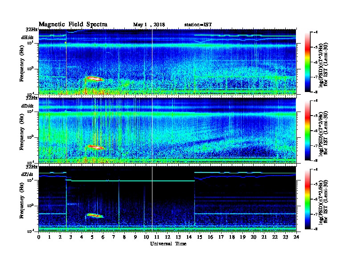Image resolution: width=353 pixels, height=272 pixels.
Task: Click hour tick label 15 on time axis
Action: [x=200, y=237]
